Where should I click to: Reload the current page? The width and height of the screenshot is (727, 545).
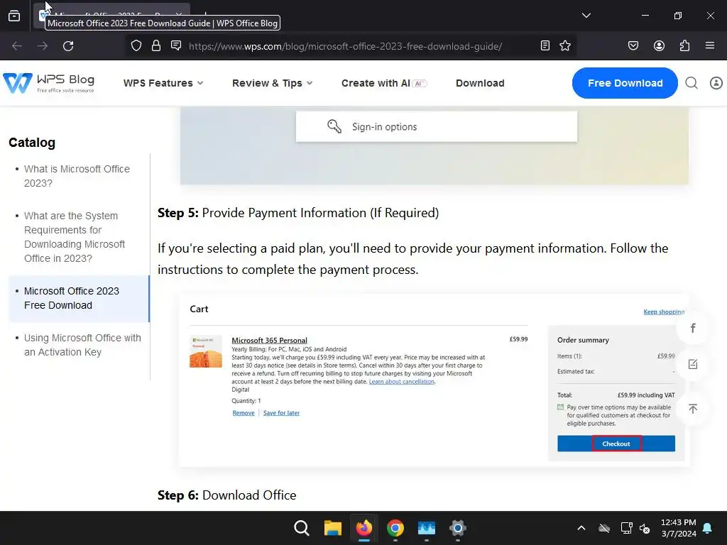tap(68, 46)
